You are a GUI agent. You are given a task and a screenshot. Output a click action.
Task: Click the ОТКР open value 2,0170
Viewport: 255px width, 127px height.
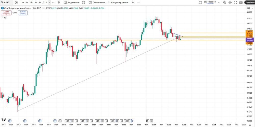pyautogui.click(x=54, y=8)
